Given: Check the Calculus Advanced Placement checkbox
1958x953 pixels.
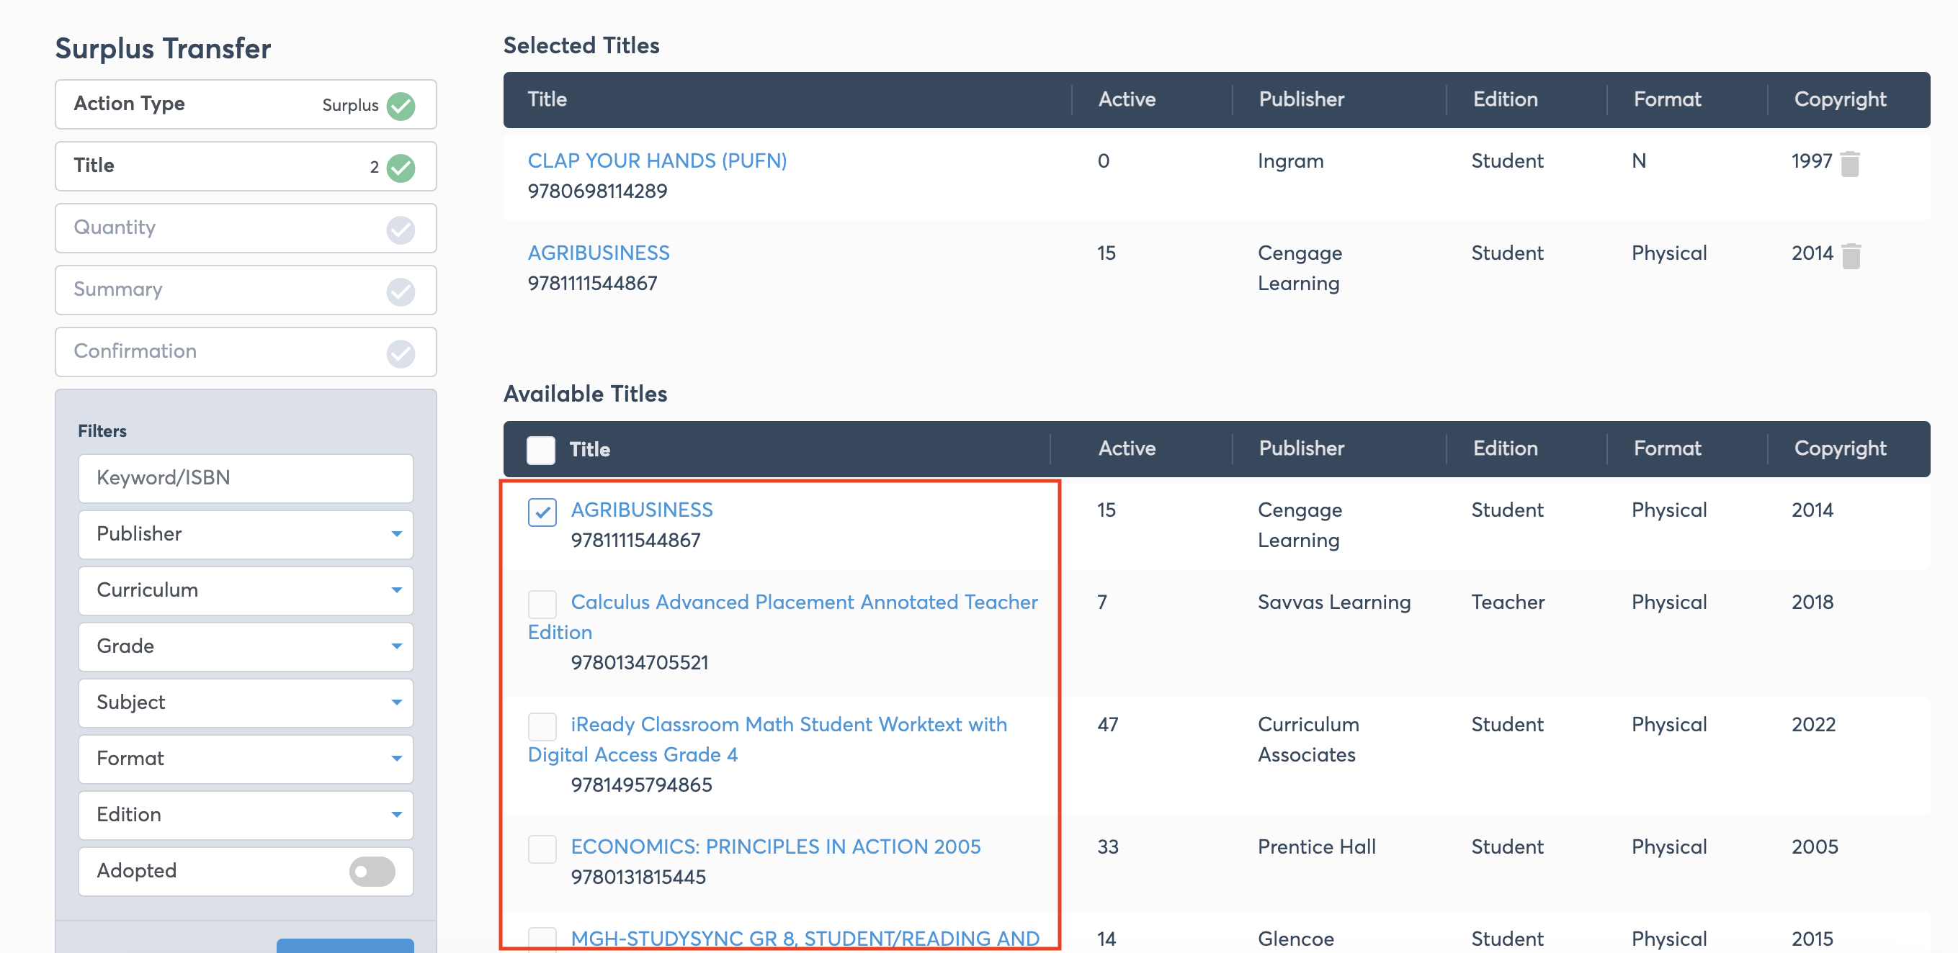Looking at the screenshot, I should pos(542,604).
